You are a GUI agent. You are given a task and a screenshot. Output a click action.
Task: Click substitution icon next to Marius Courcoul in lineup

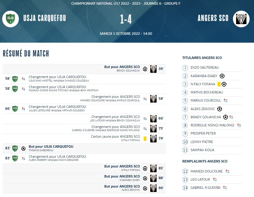pos(225,100)
